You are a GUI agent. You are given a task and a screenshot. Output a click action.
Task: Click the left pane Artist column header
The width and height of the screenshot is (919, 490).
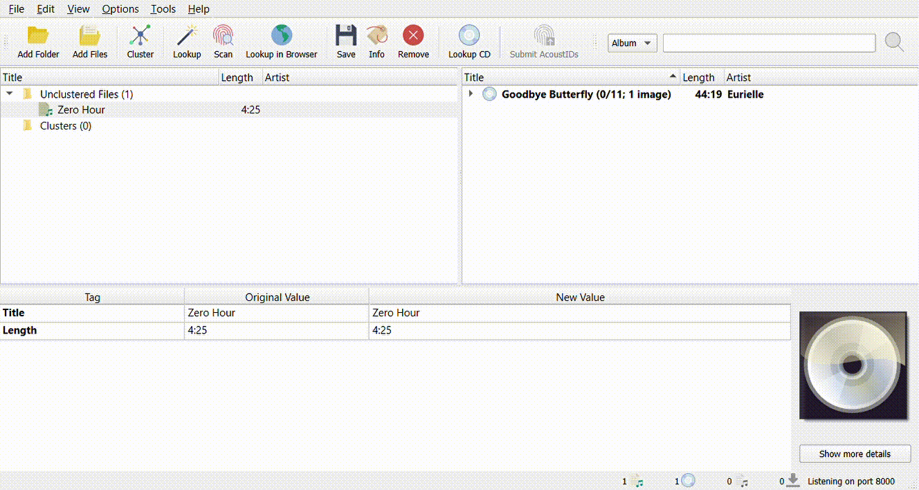[360, 78]
